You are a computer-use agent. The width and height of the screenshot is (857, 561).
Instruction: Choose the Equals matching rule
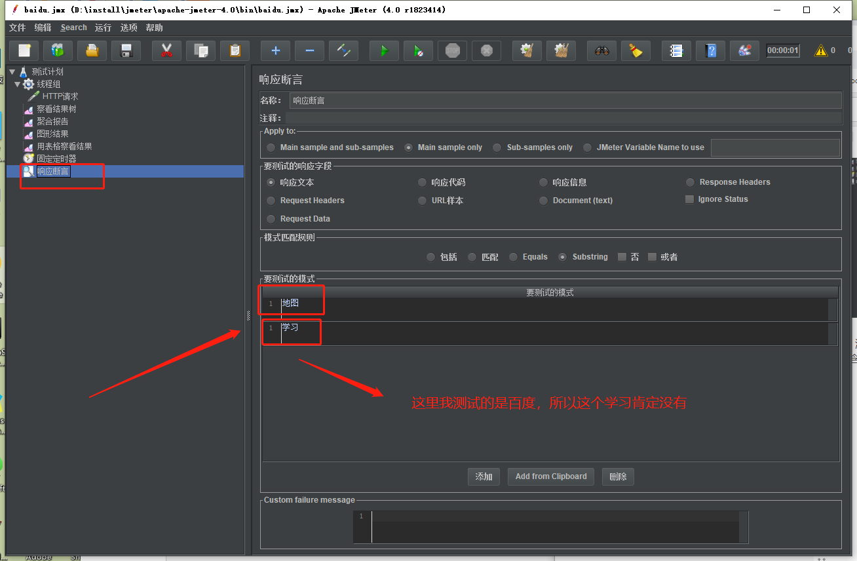point(514,257)
